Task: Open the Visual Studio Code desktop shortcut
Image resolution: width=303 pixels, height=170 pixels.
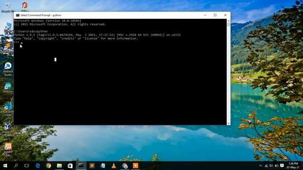Action: (x=8, y=109)
